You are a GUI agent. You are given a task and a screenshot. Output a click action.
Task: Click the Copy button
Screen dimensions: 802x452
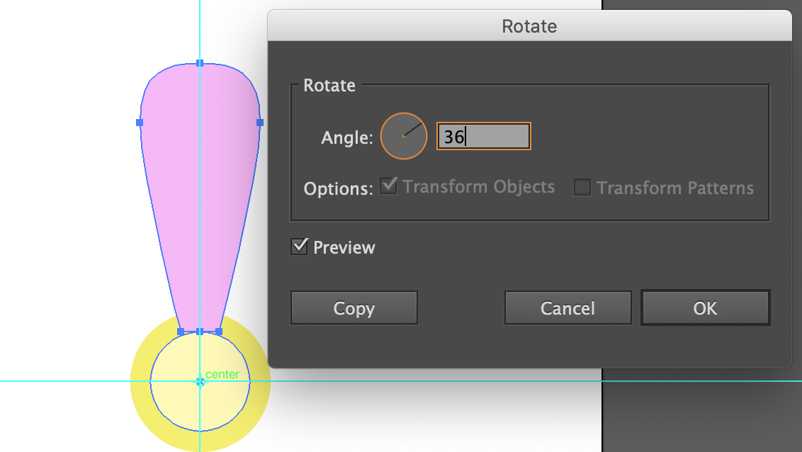point(354,307)
